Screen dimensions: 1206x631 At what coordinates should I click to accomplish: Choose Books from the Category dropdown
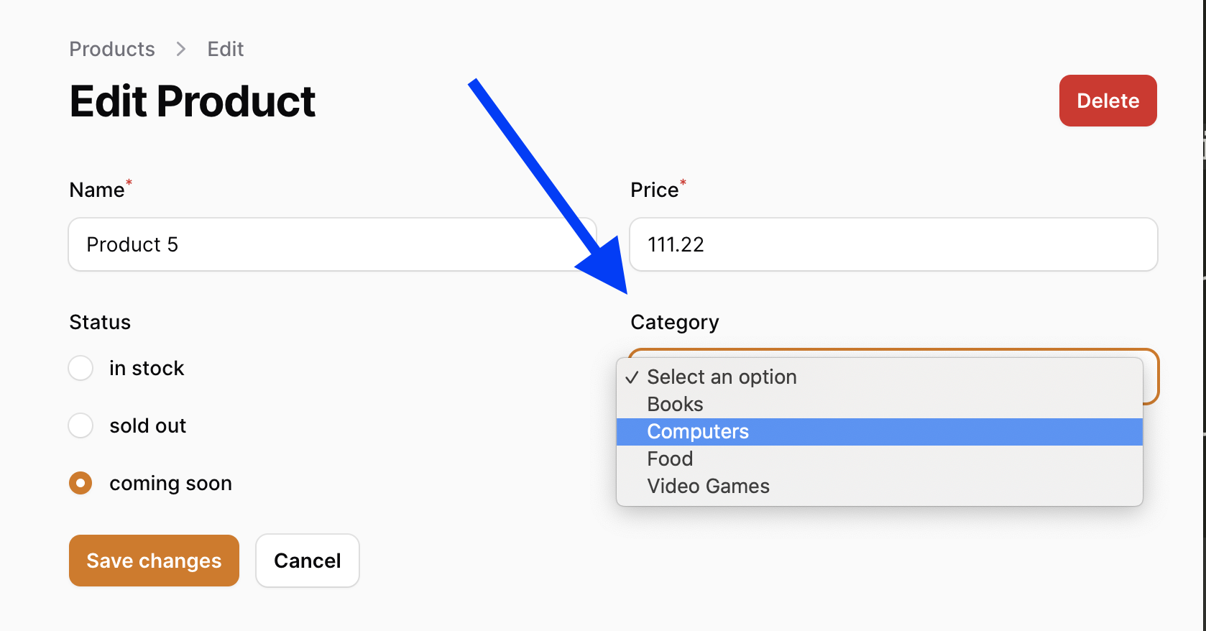point(880,404)
